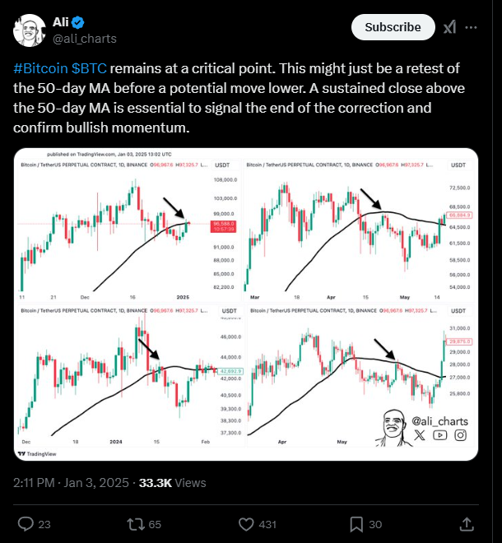Image resolution: width=502 pixels, height=543 pixels.
Task: Click the reply speech bubble icon
Action: (x=26, y=524)
